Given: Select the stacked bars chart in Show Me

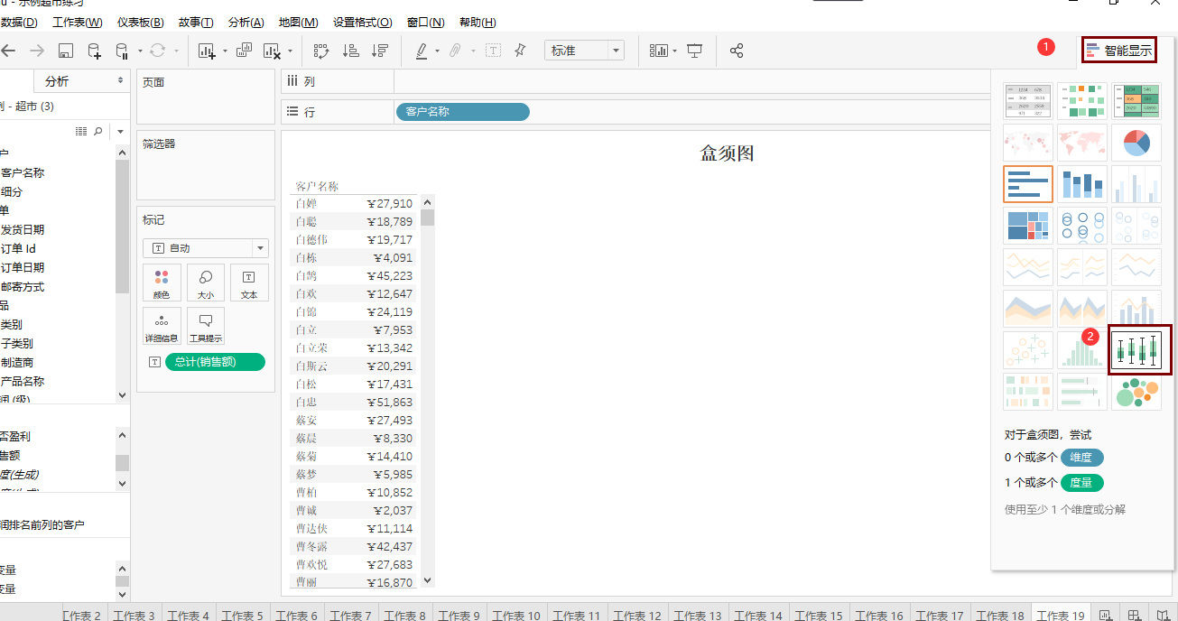Looking at the screenshot, I should [x=1082, y=183].
